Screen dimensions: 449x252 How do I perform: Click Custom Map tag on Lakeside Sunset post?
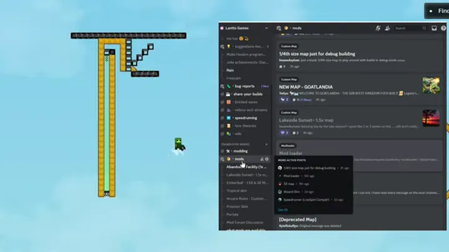(x=289, y=113)
